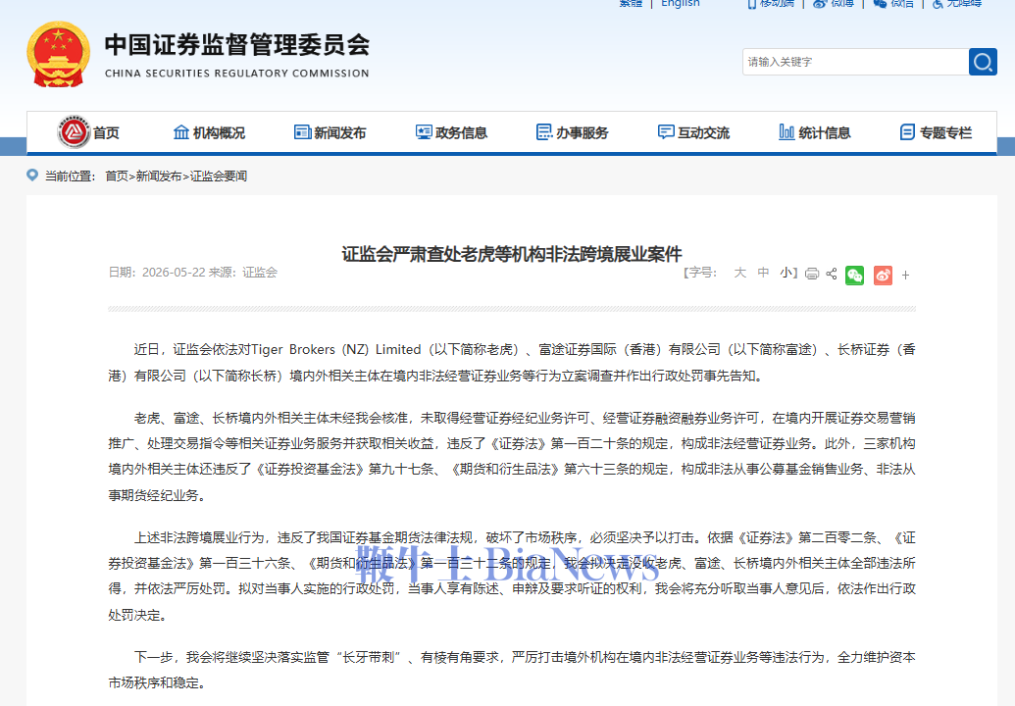
Task: Click the share icon
Action: click(x=832, y=274)
